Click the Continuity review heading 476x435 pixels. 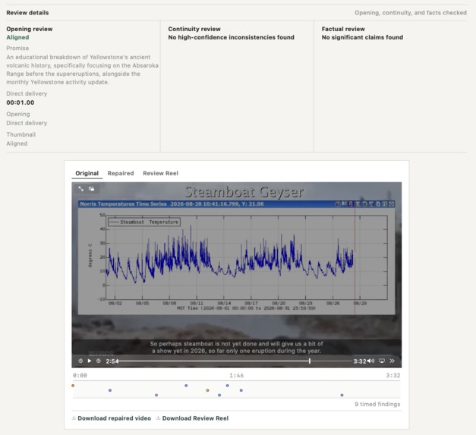coord(194,29)
